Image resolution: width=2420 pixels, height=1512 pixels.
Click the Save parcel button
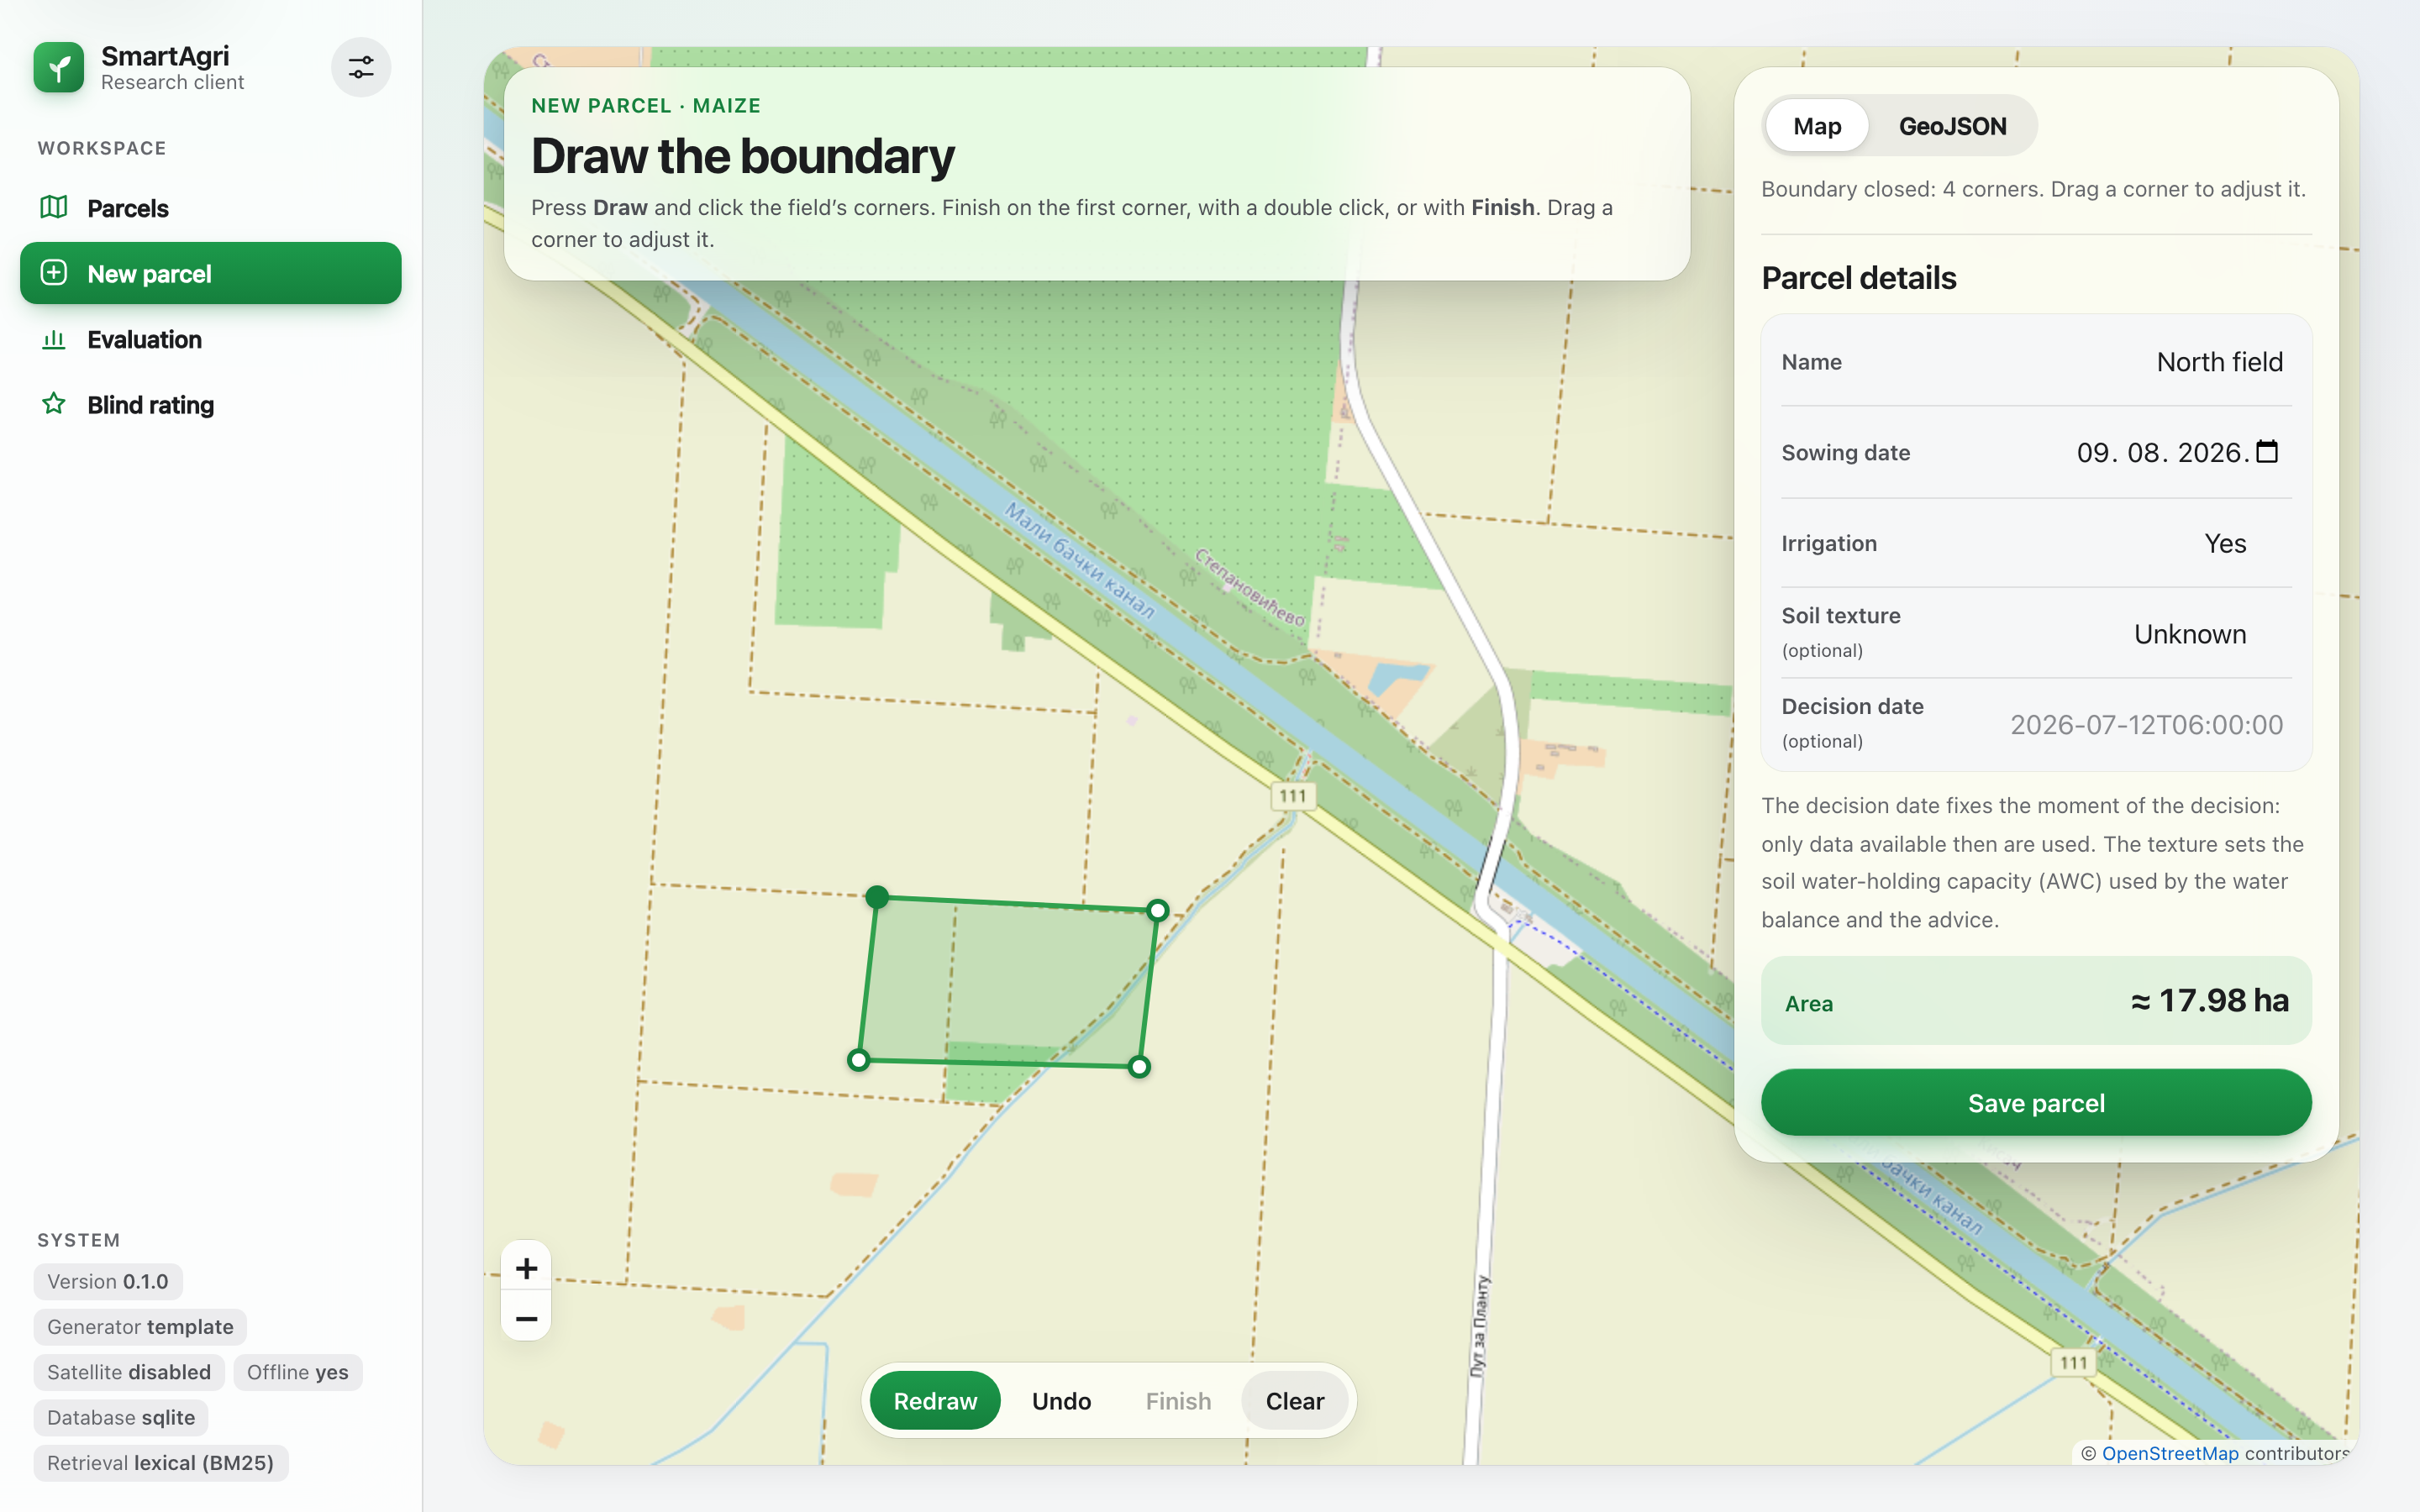pos(2036,1102)
